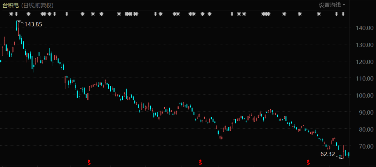376x167 pixels.
Task: Click the 日线,前复权 period label
Action: click(x=38, y=5)
